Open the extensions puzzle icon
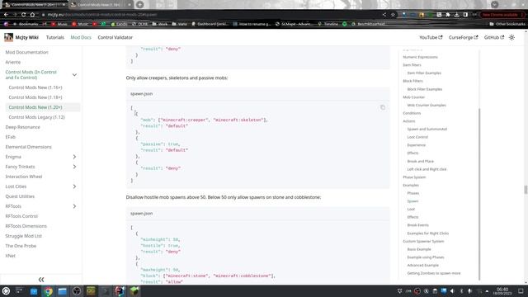The image size is (528, 297). pyautogui.click(x=448, y=15)
